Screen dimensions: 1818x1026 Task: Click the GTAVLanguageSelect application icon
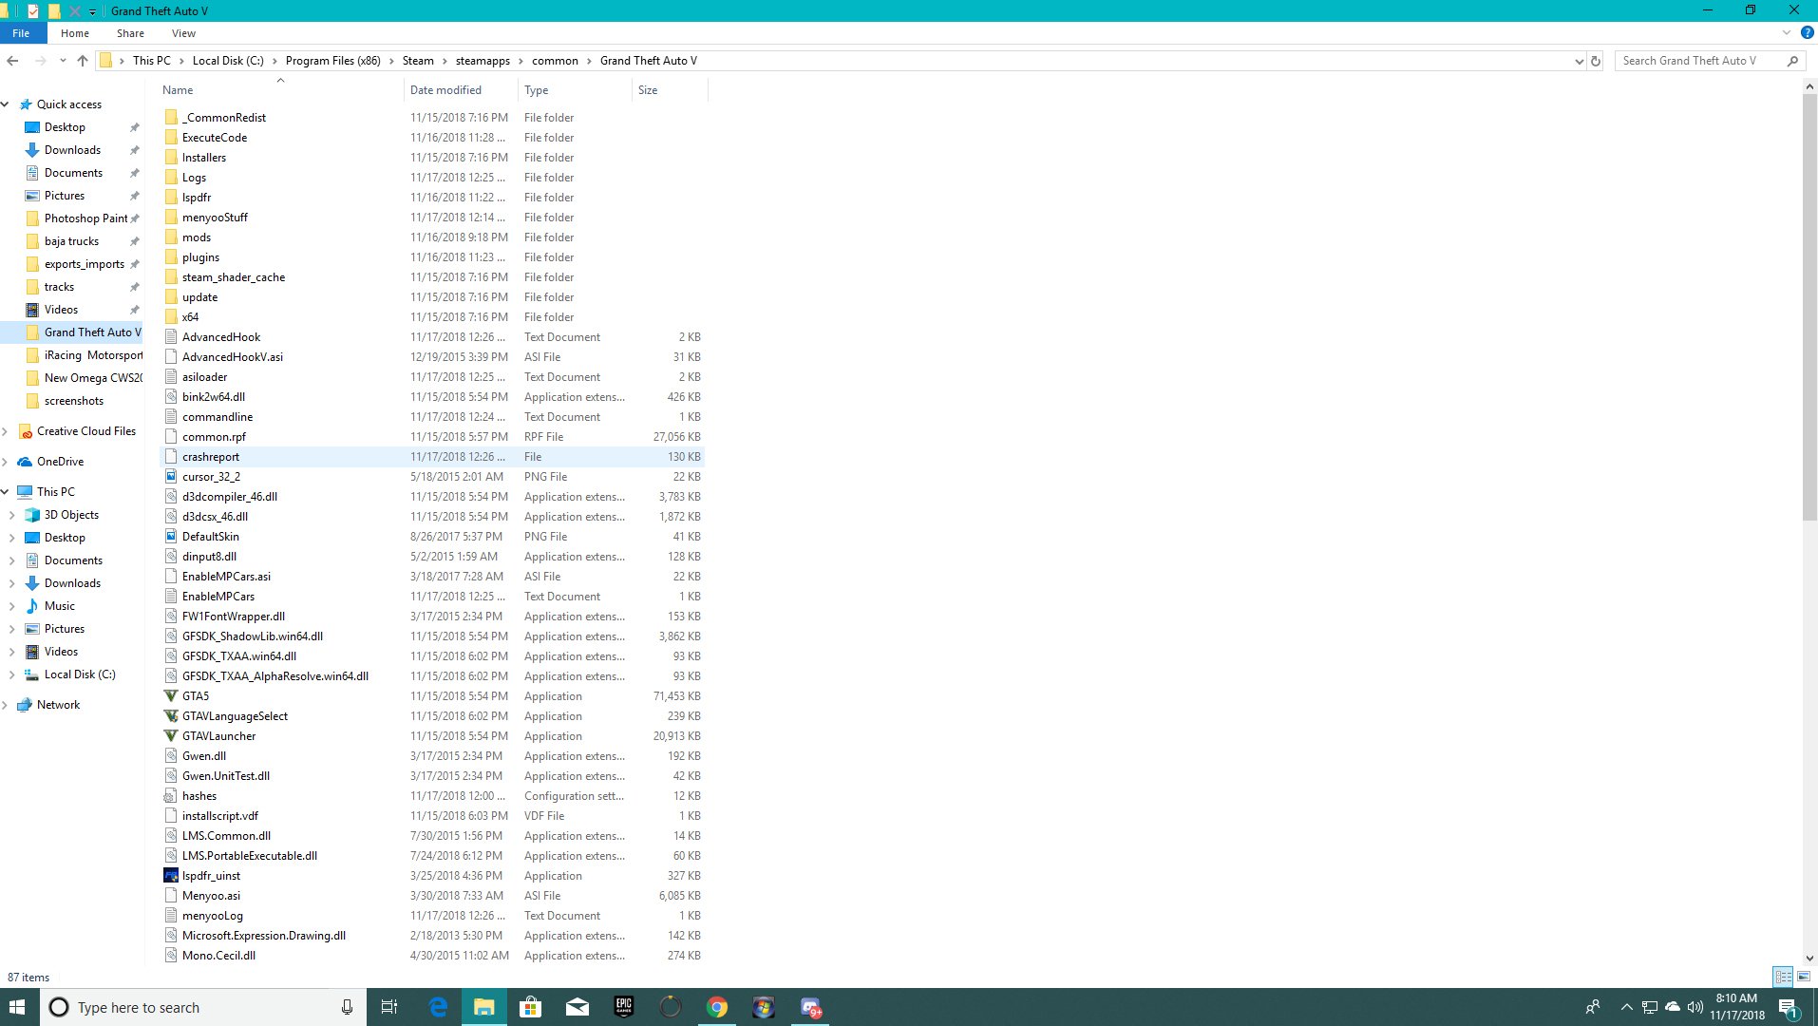click(171, 716)
